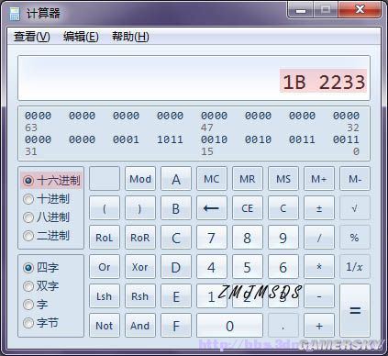
Task: Select hexadecimal mode (十六进制)
Action: point(51,181)
